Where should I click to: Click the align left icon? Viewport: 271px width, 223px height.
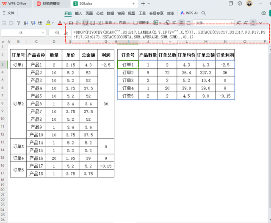tap(174, 23)
